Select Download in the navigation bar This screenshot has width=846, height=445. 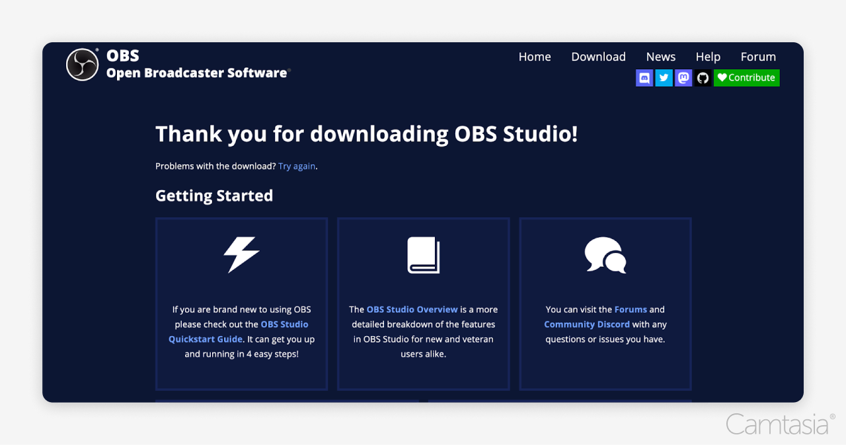(598, 57)
